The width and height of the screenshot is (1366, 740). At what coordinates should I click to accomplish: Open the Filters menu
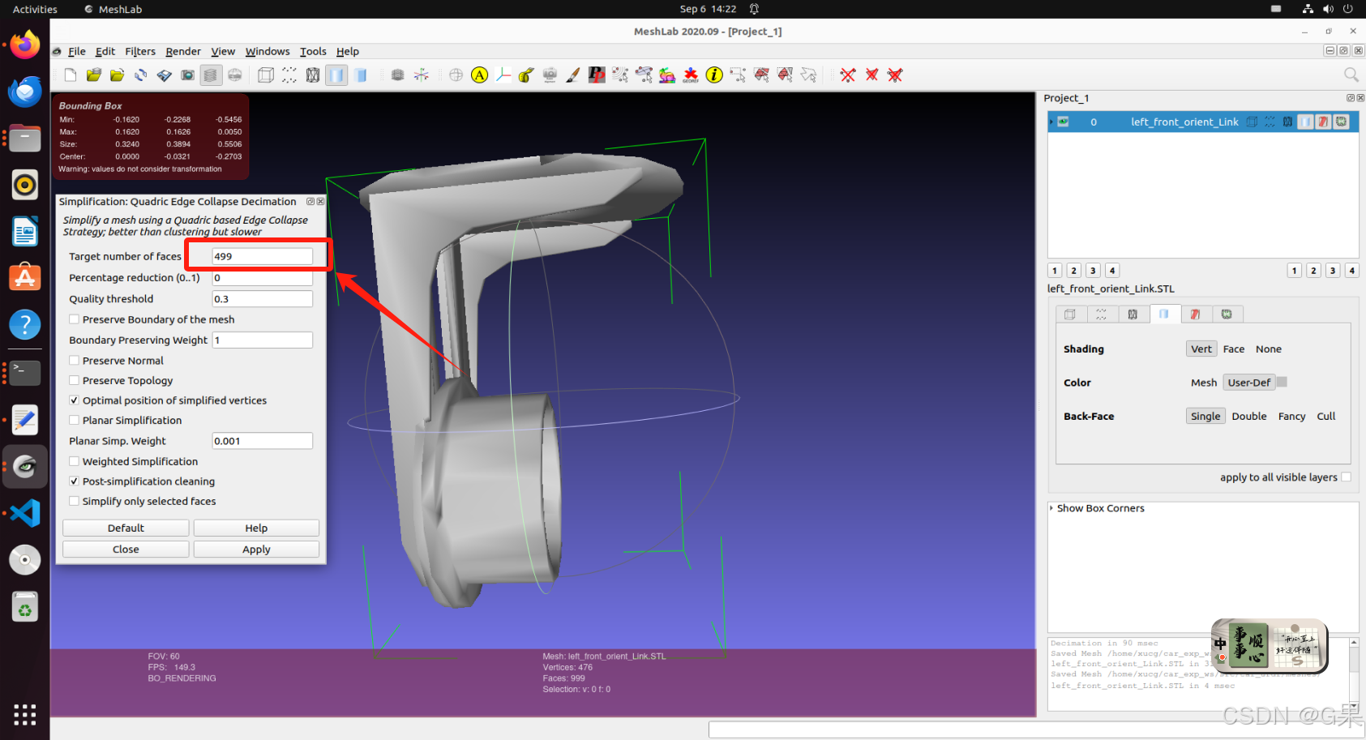coord(140,51)
